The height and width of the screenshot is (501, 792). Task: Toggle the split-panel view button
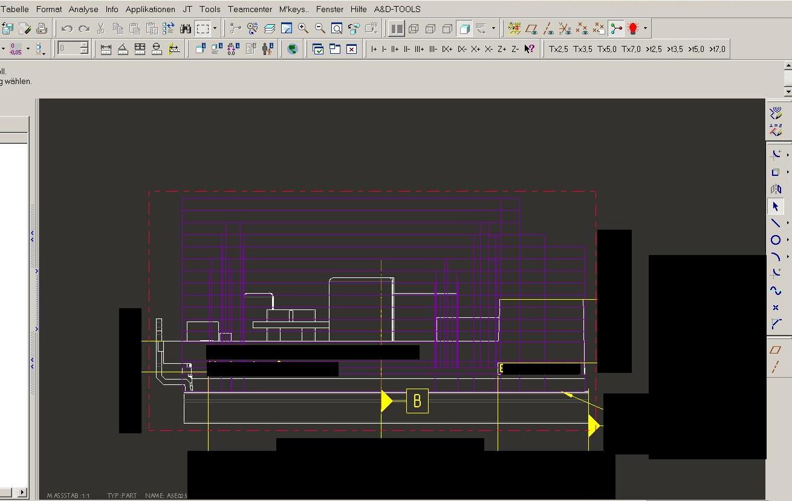coord(397,28)
